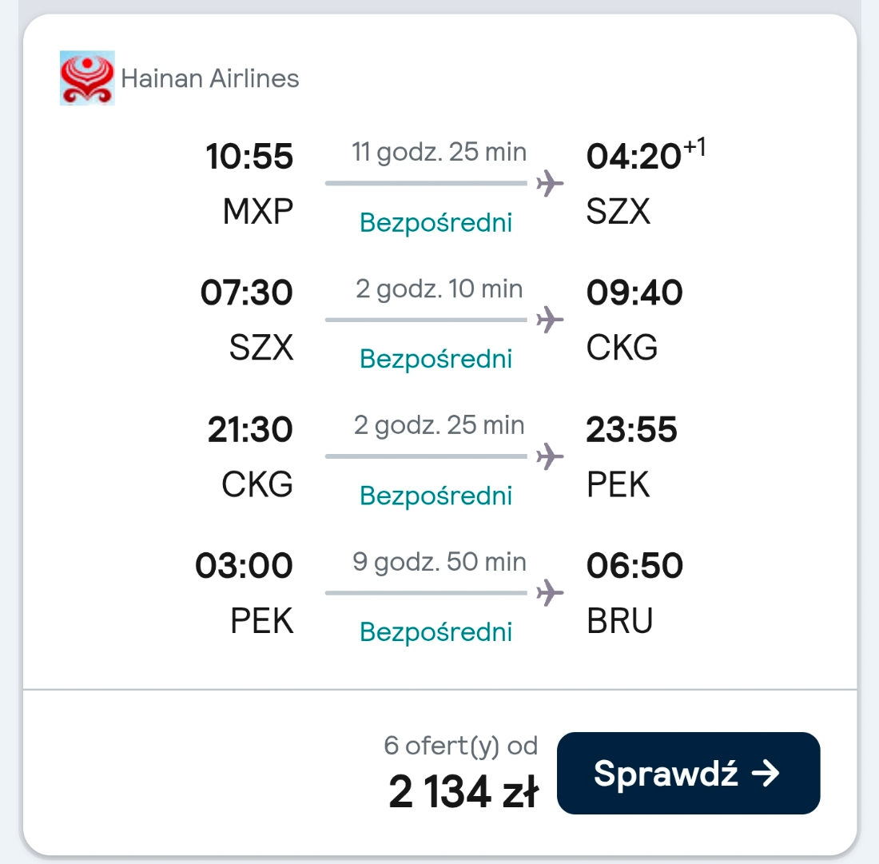Click the 6 ofert(y) od text
Viewport: 879px width, 864px height.
(461, 746)
